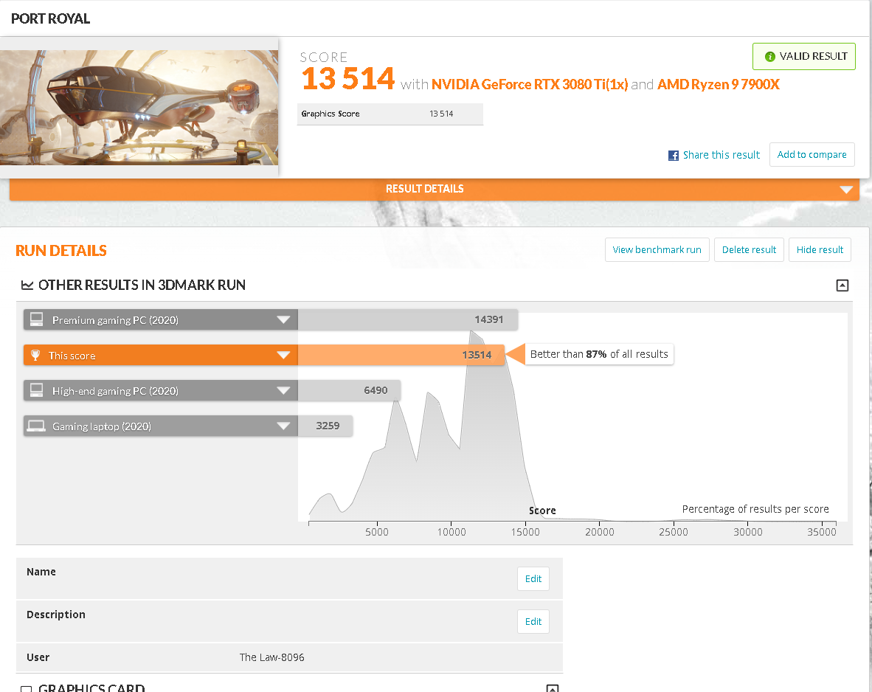Click the collapse icon on OTHER RESULTS panel

(842, 286)
